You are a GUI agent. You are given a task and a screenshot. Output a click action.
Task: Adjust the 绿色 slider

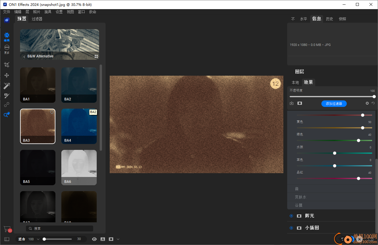tap(334, 140)
